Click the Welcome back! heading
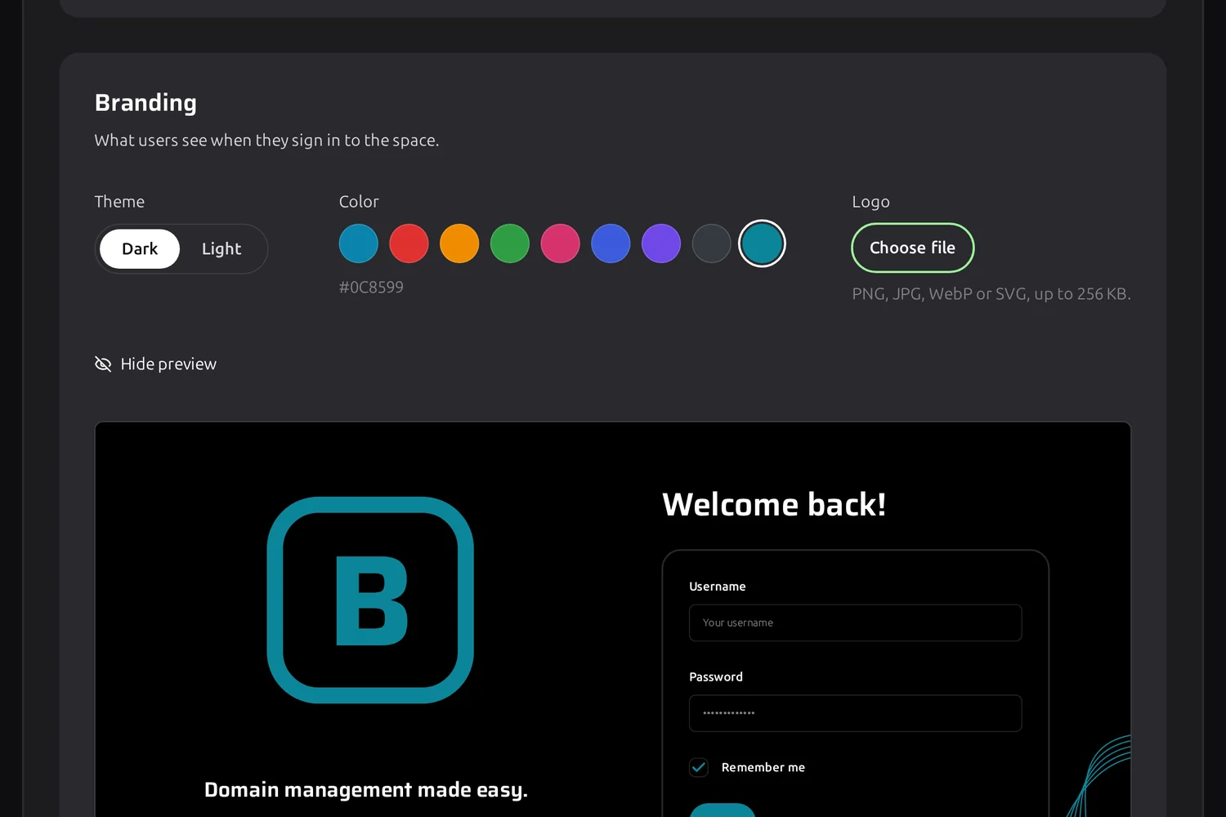The image size is (1226, 817). tap(774, 504)
